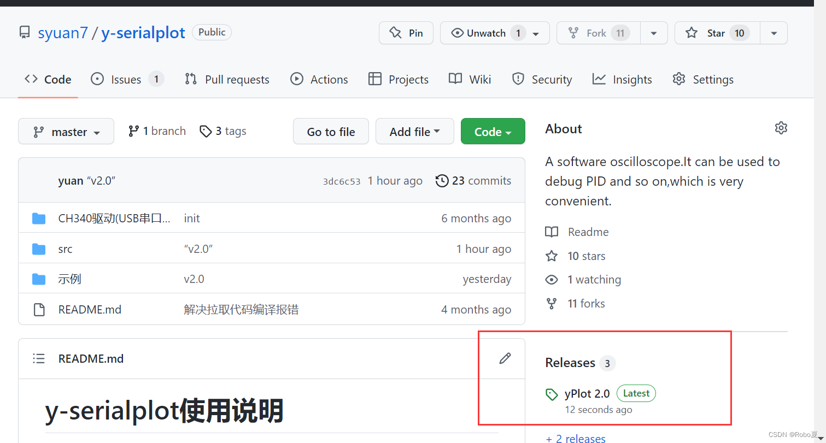Open the Readme link in About
Screen dimensions: 826x443
click(x=588, y=232)
